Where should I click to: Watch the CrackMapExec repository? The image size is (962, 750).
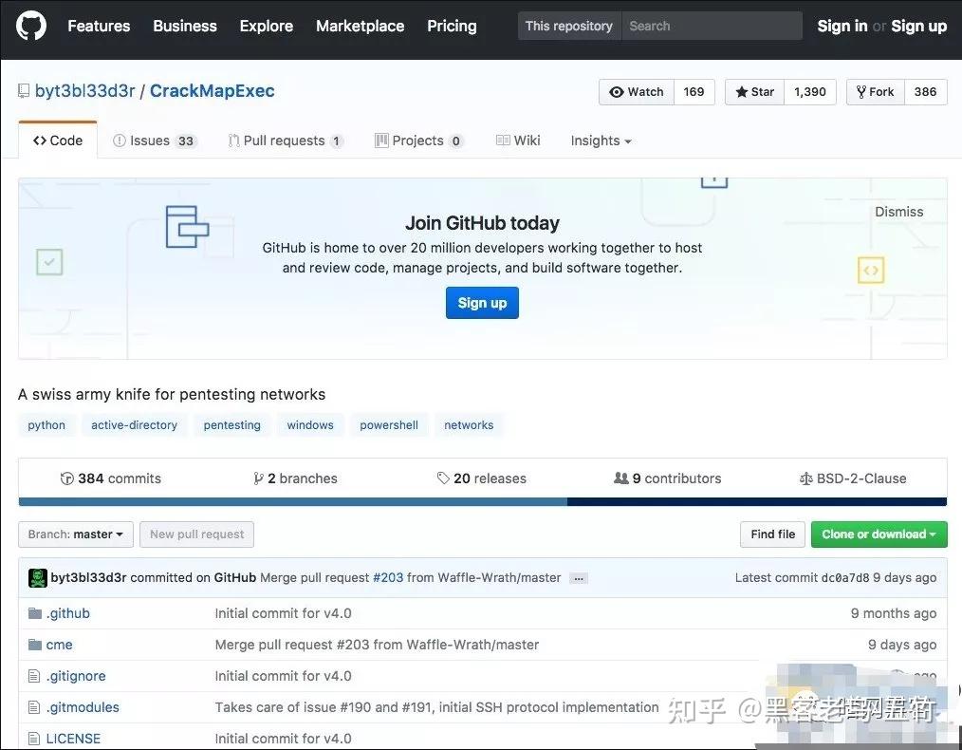click(637, 92)
